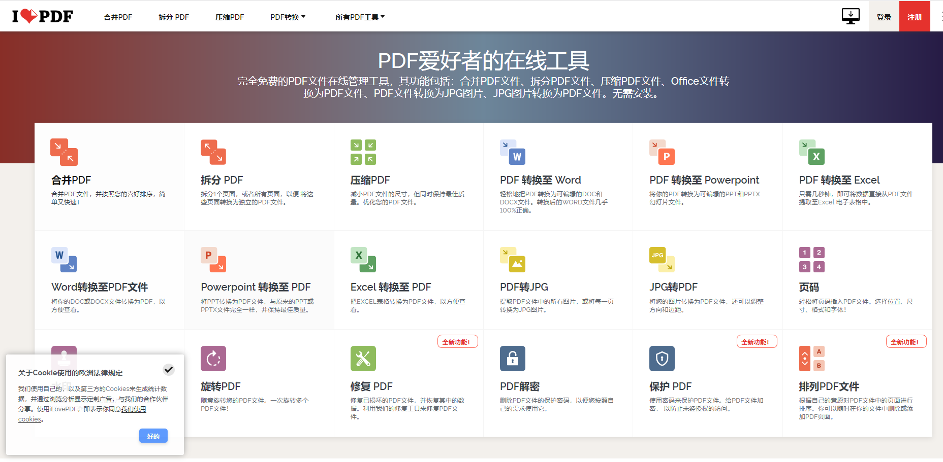The height and width of the screenshot is (462, 943).
Task: Open the 我们使用 cookies policy link
Action: pyautogui.click(x=134, y=409)
